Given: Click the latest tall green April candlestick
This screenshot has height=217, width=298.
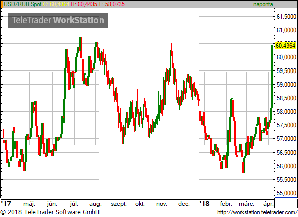Looking at the screenshot, I should pyautogui.click(x=272, y=77).
